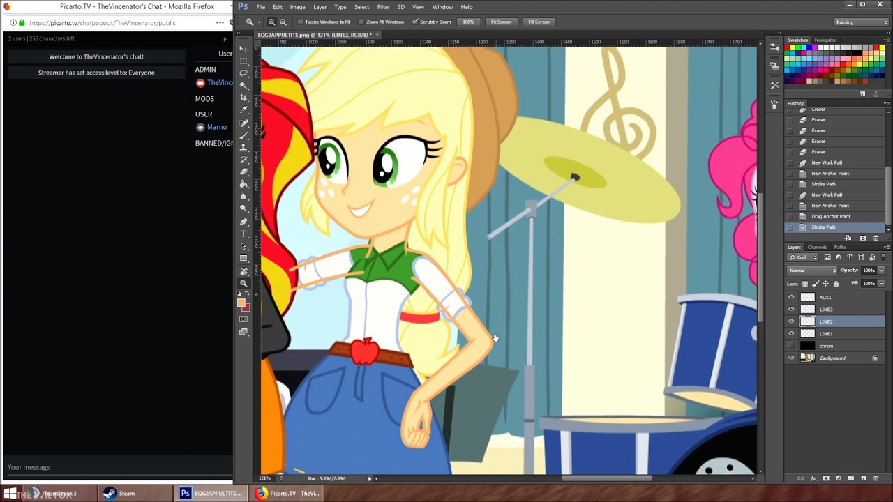Hide the AUX1 layer
The image size is (893, 502).
point(791,297)
